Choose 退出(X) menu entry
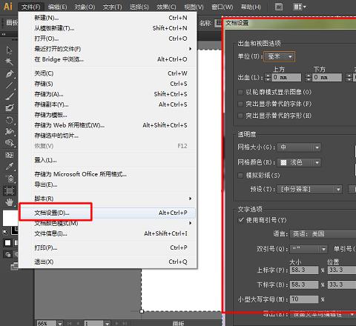Viewport: 356px width, 326px height. pos(108,262)
